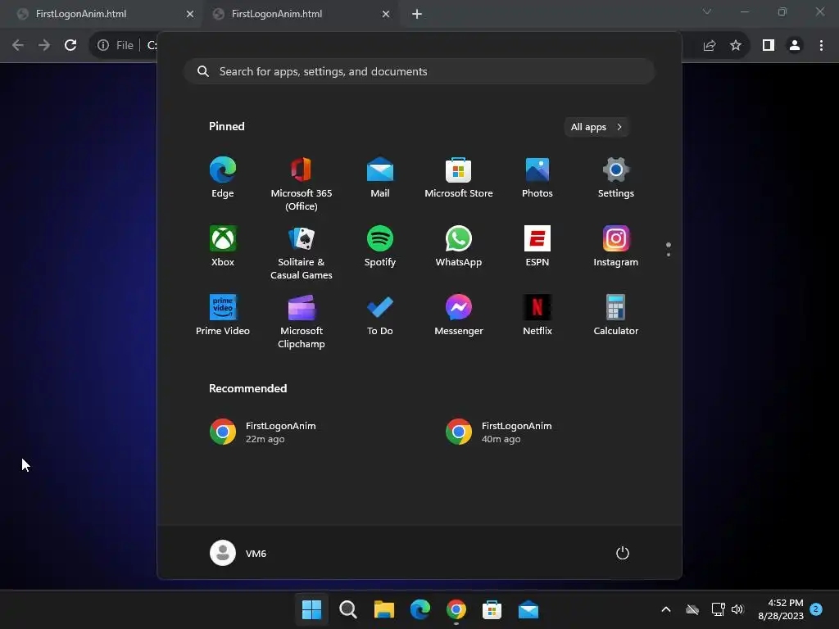Launch Microsoft Clipchamp
This screenshot has height=629, width=839.
pyautogui.click(x=302, y=321)
